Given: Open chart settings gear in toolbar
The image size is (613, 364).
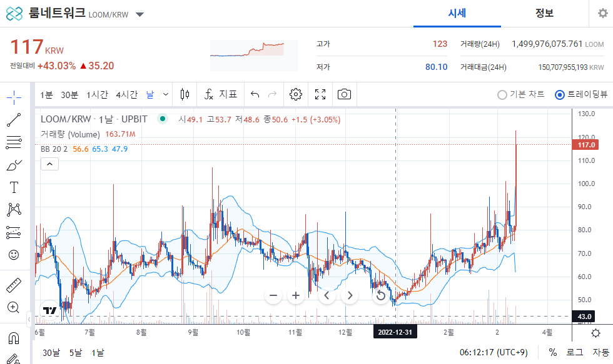Looking at the screenshot, I should pos(296,94).
